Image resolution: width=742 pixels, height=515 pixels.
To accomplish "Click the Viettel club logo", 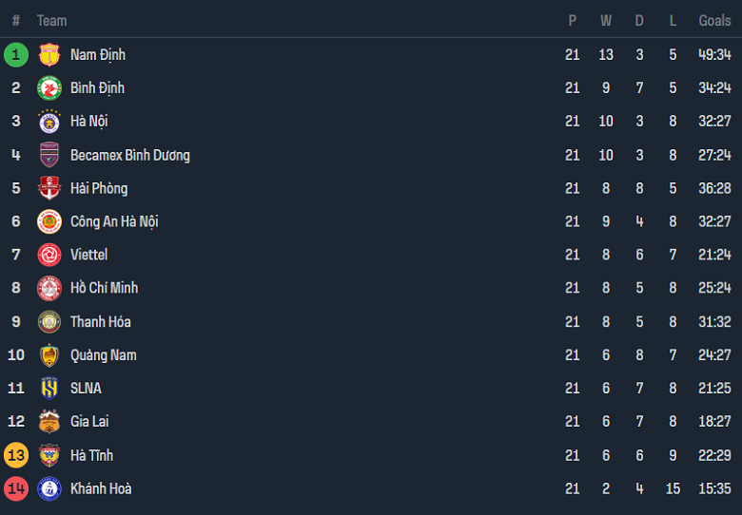I will coord(49,255).
